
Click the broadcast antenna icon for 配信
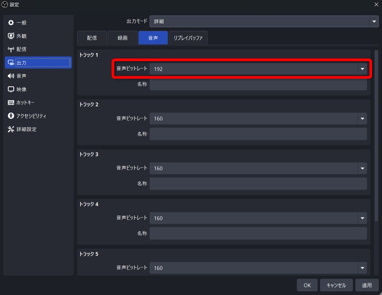click(x=11, y=49)
